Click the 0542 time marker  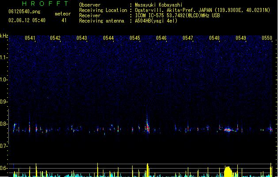tap(55, 38)
